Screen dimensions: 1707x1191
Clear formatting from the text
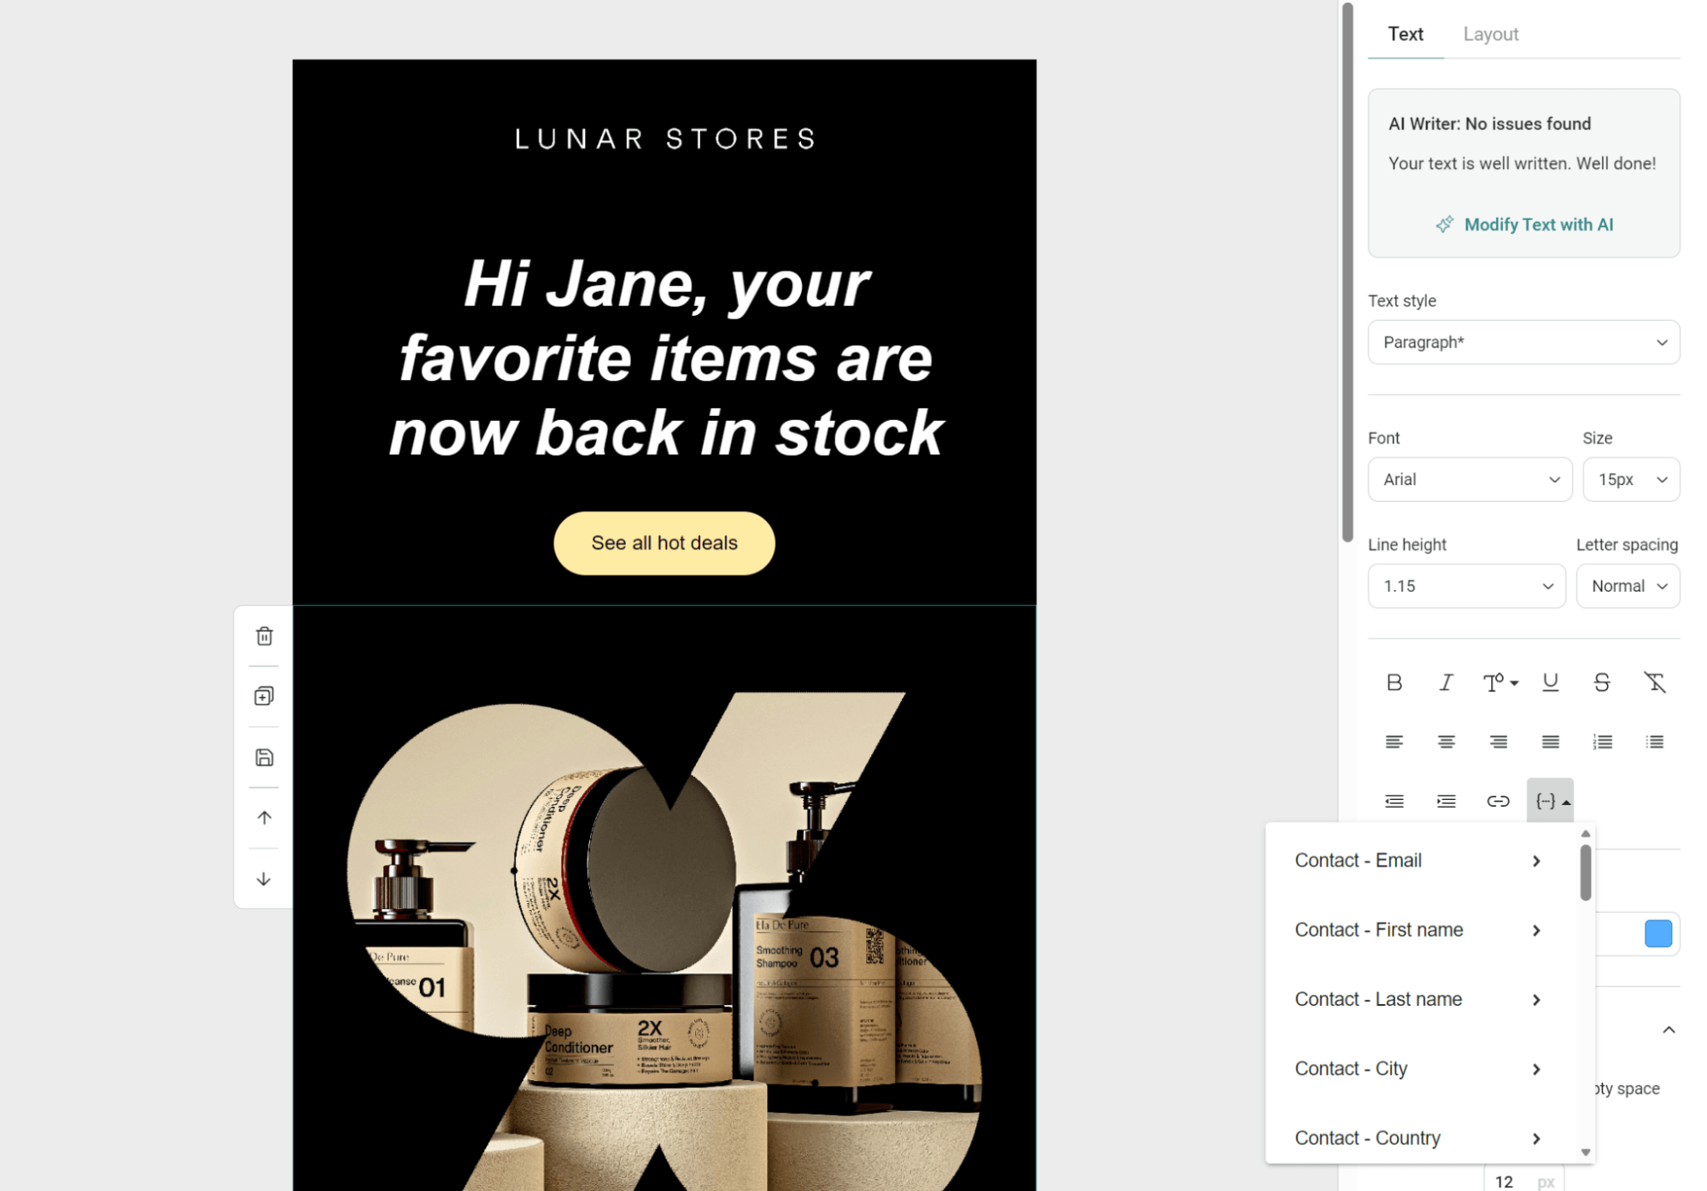(1654, 682)
